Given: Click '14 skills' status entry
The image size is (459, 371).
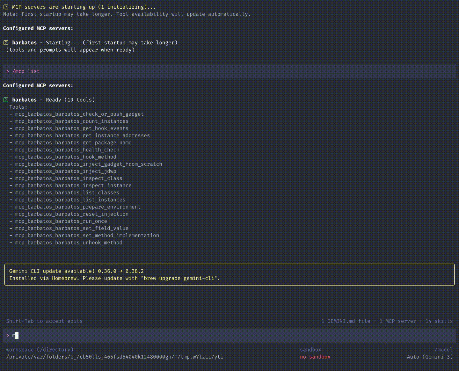Looking at the screenshot, I should pyautogui.click(x=439, y=321).
